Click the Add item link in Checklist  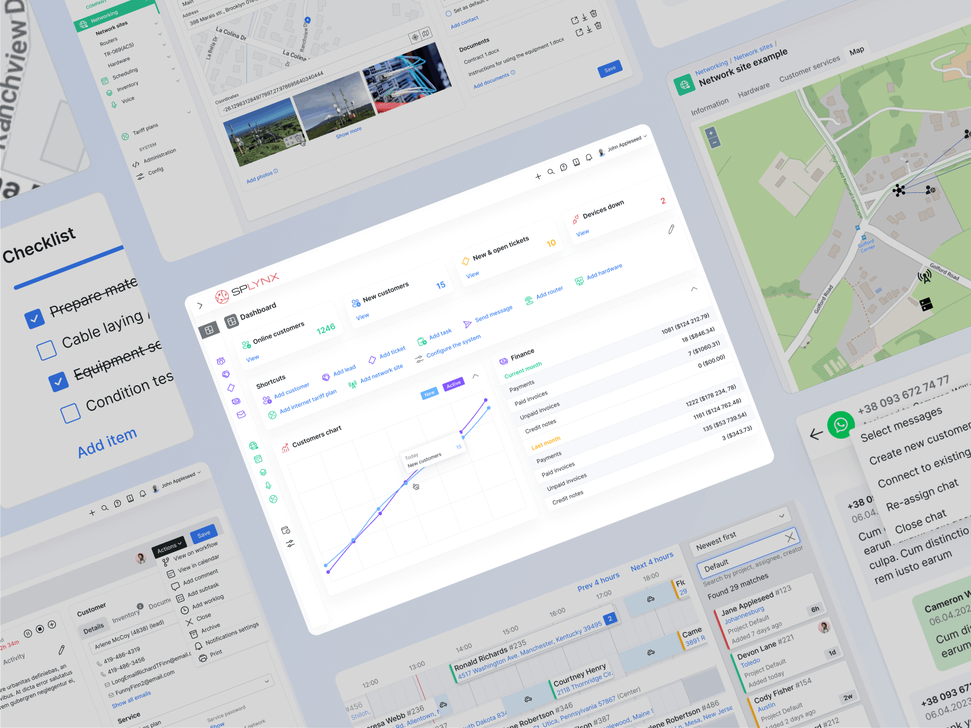pyautogui.click(x=107, y=442)
